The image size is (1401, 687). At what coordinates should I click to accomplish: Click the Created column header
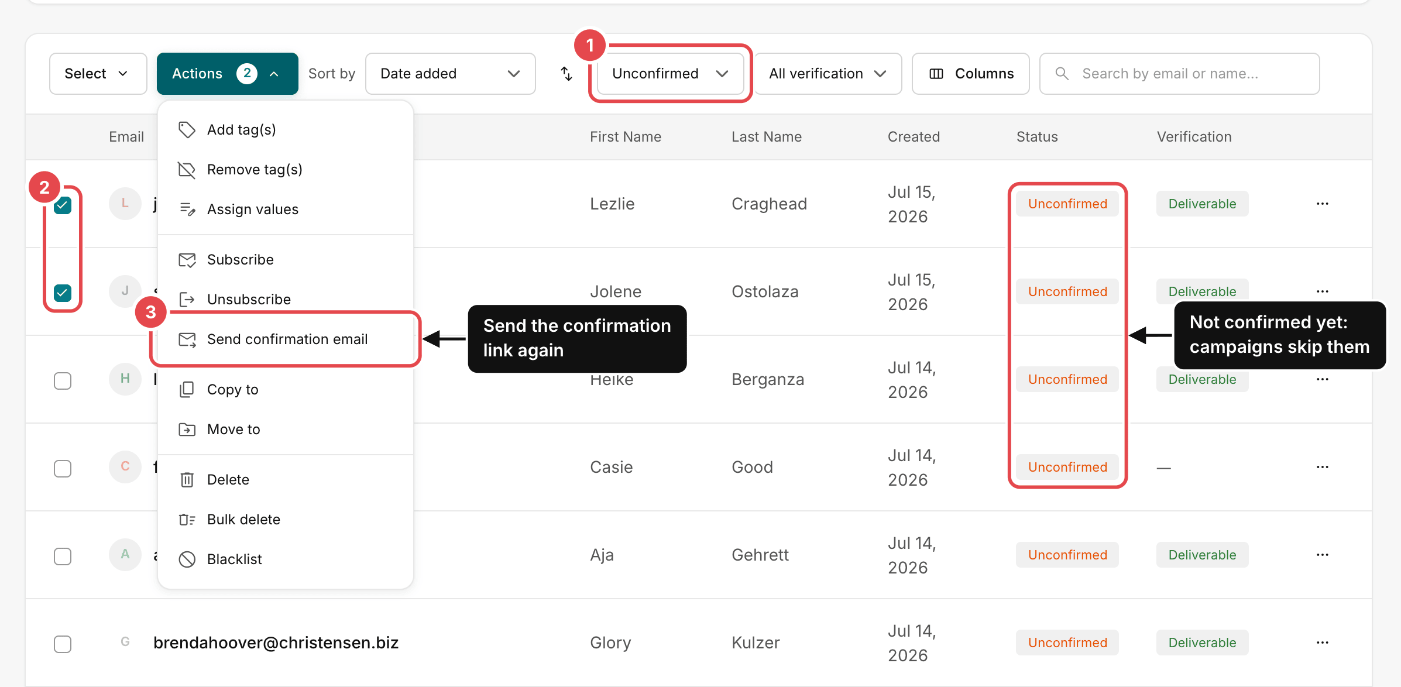click(914, 137)
